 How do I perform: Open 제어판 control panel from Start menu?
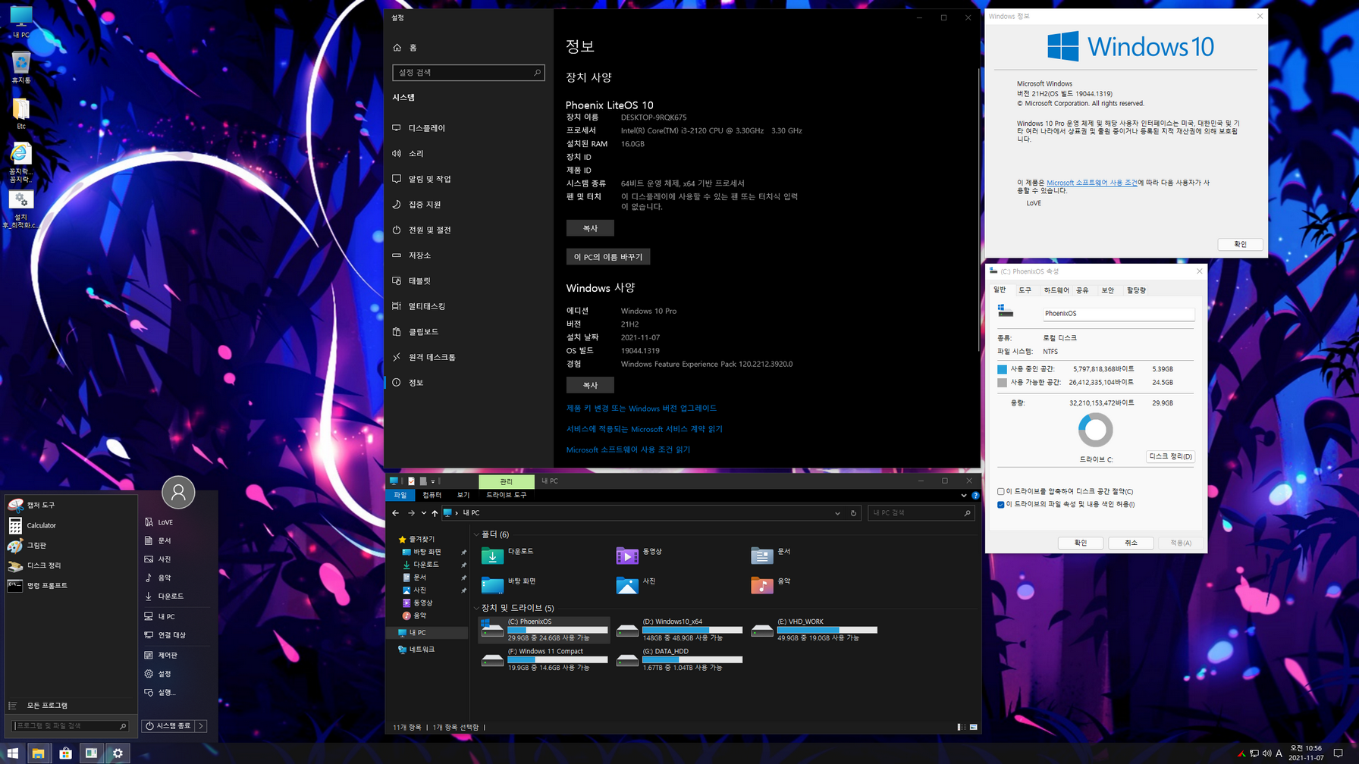click(x=177, y=655)
